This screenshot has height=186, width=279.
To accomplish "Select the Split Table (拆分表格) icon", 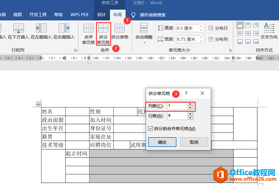I will pyautogui.click(x=120, y=31).
